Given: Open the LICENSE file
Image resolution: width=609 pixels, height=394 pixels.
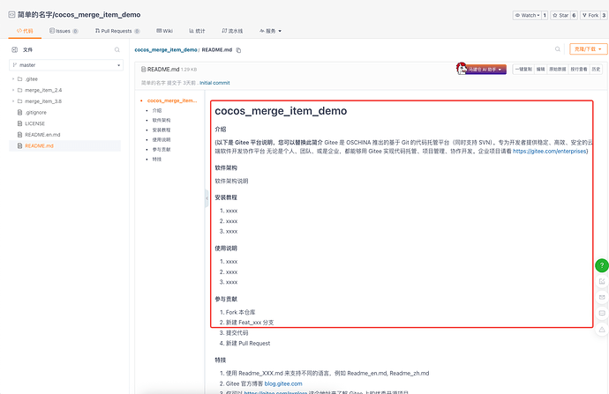Looking at the screenshot, I should (x=35, y=123).
